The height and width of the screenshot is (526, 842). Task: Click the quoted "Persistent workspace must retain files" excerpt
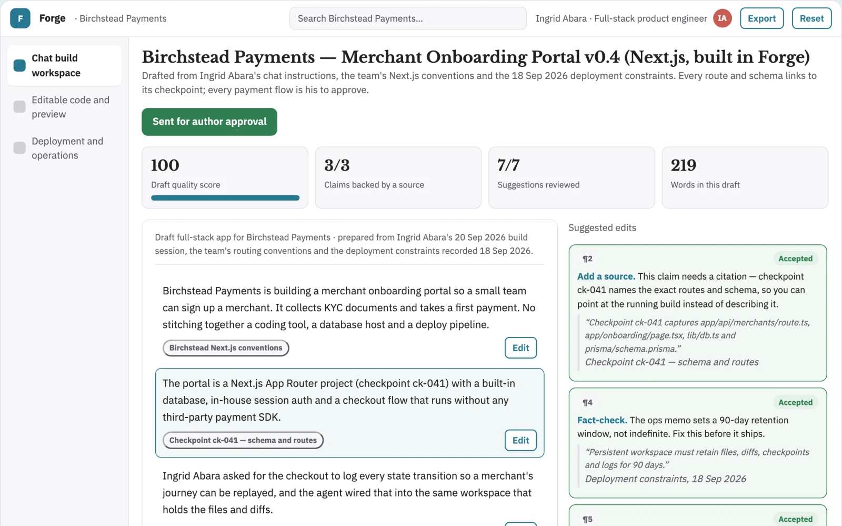pyautogui.click(x=697, y=459)
